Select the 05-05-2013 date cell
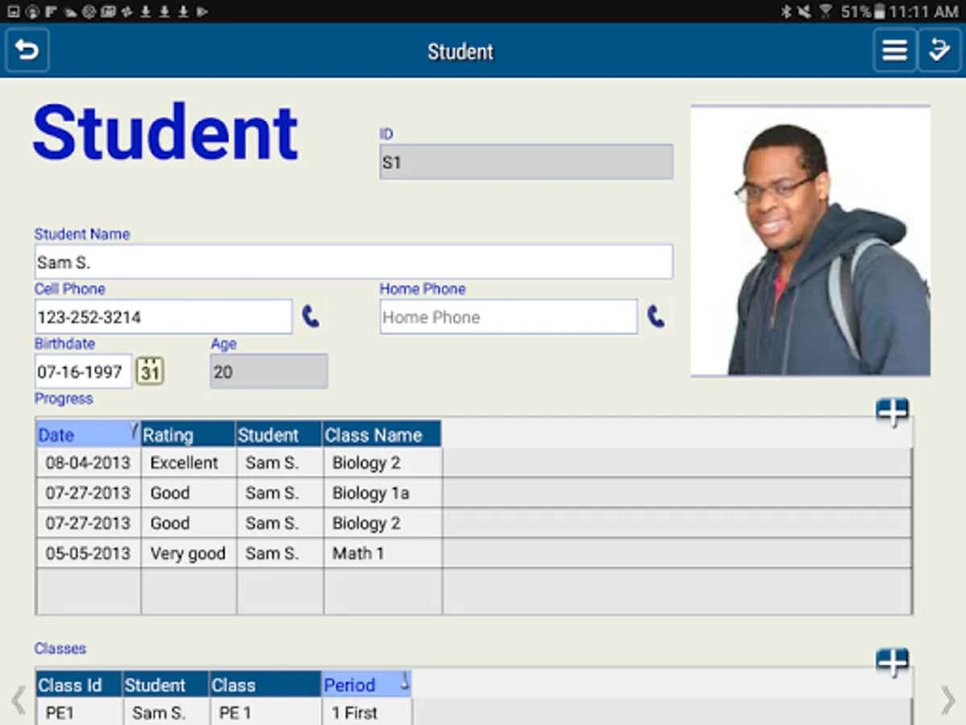This screenshot has width=966, height=725. click(89, 553)
